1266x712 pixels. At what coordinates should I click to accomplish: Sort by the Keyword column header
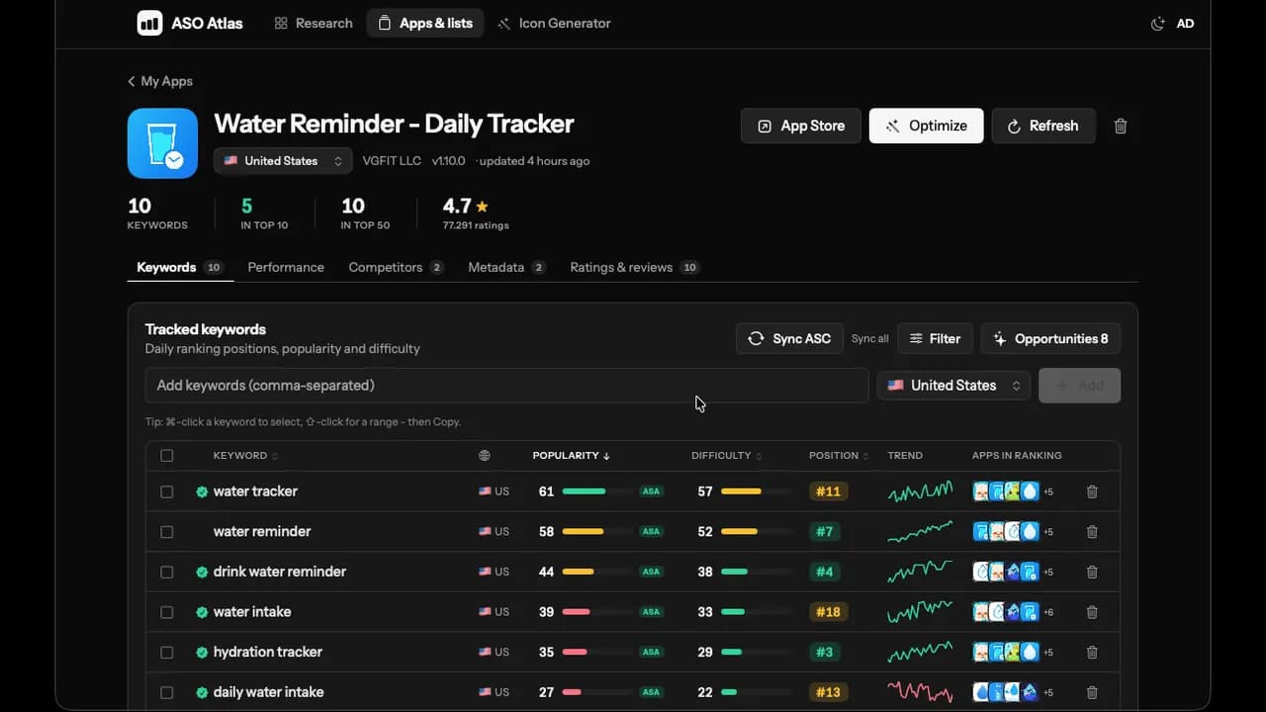245,456
